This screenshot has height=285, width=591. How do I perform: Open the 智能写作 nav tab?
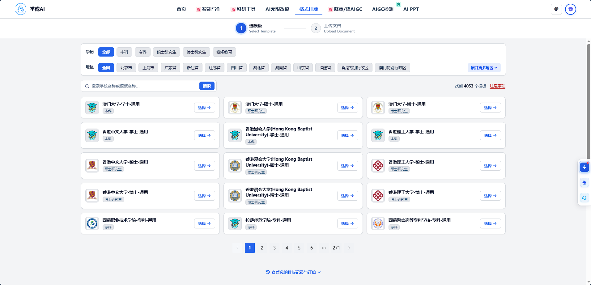[208, 9]
